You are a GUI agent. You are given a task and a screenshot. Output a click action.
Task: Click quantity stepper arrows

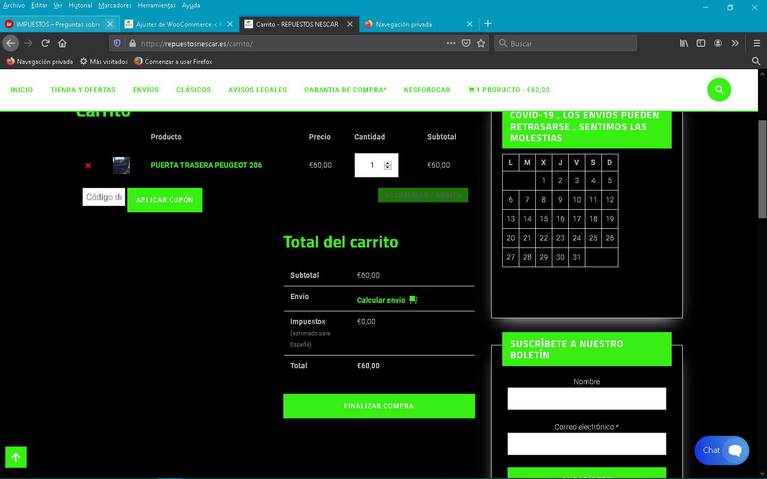point(388,166)
